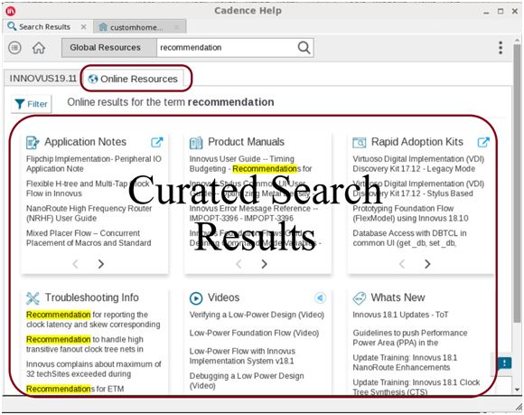Select the INNOVUS19.11 results tab

point(42,79)
